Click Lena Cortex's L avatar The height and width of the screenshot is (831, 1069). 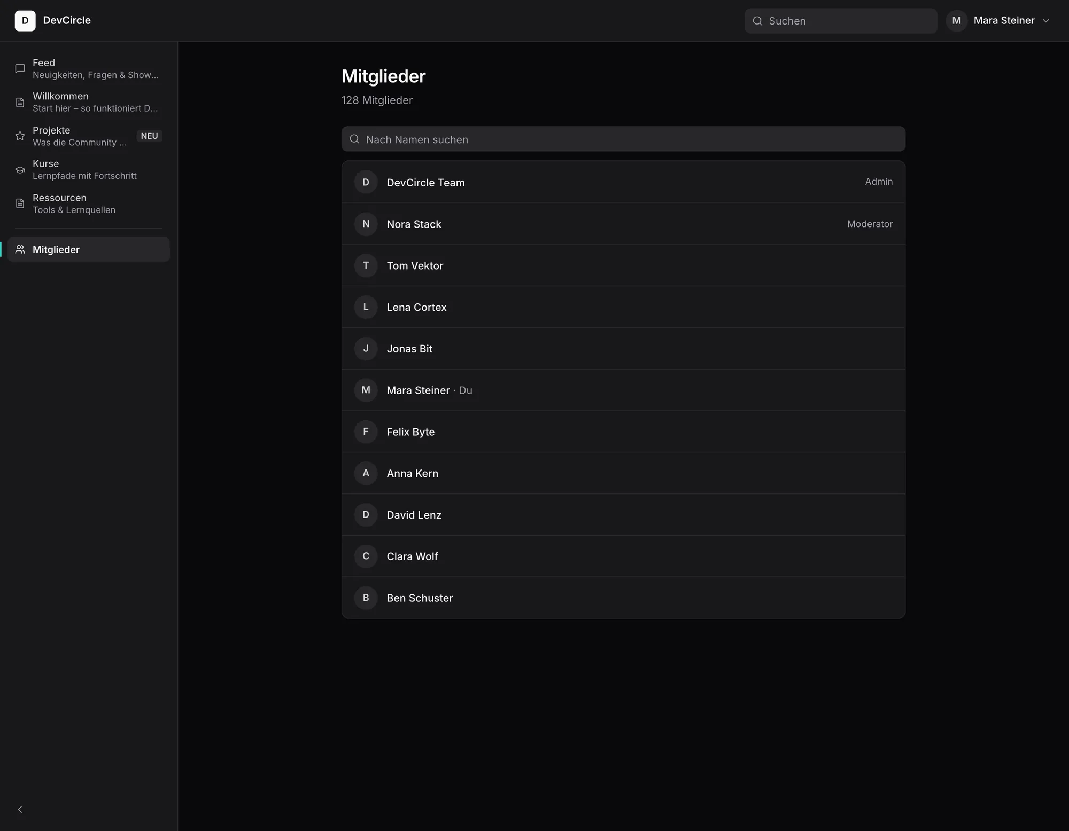coord(366,307)
